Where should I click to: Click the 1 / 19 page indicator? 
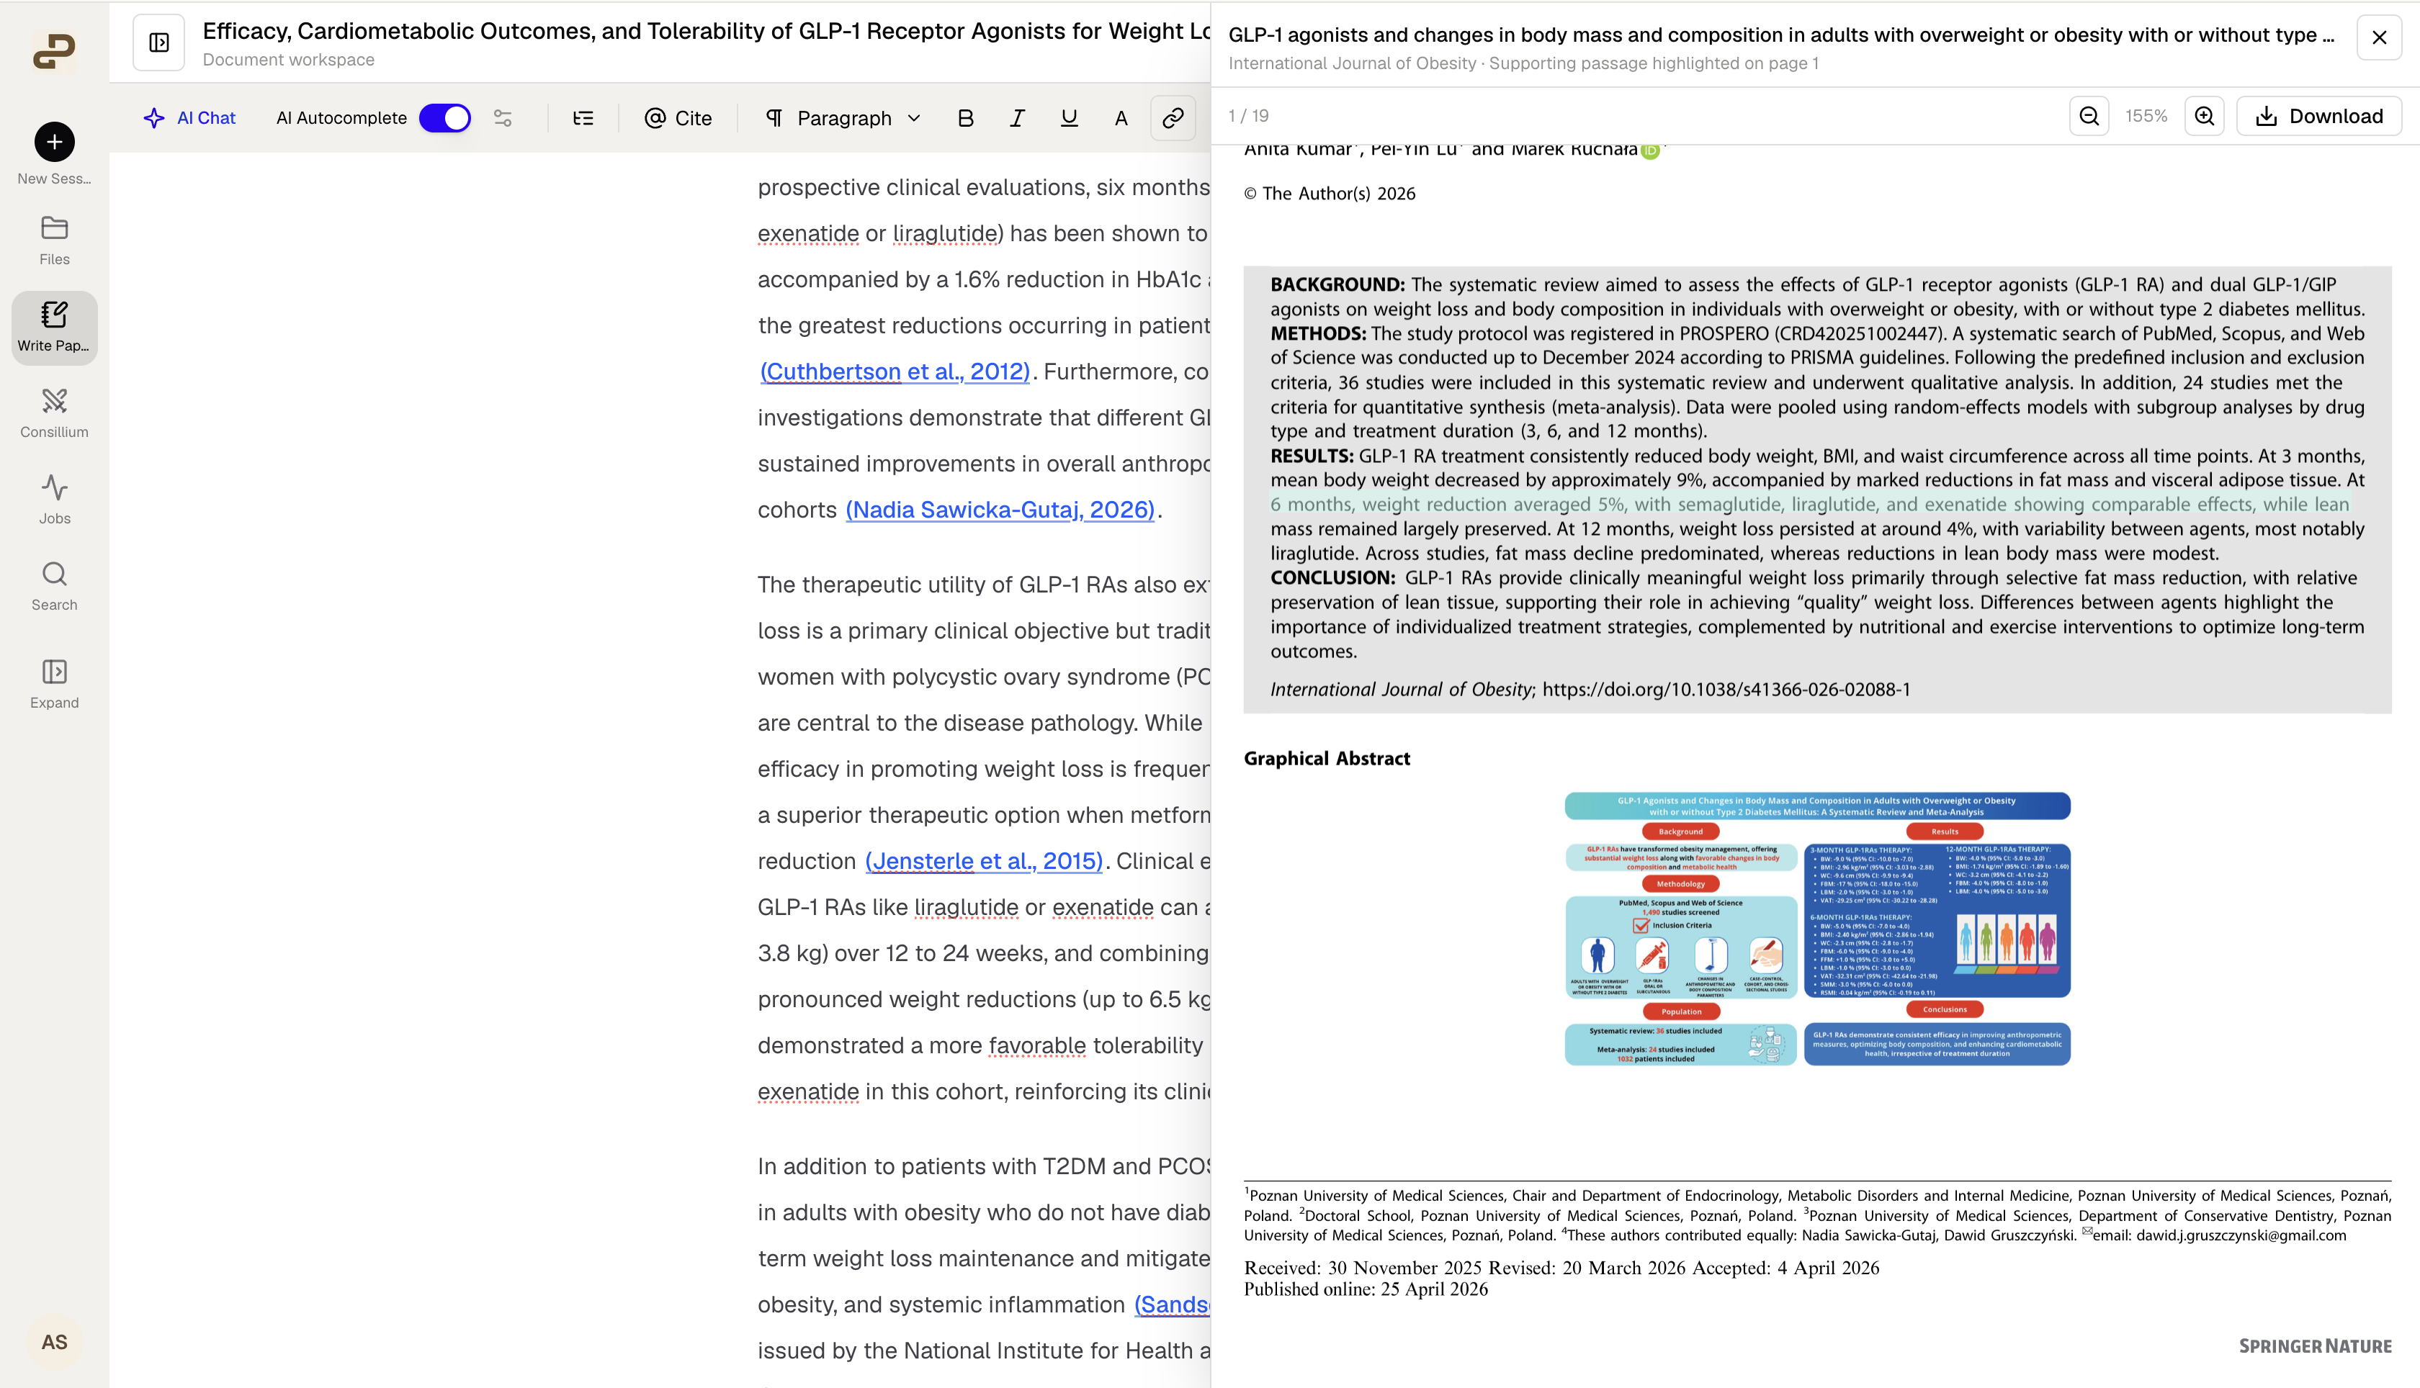1248,117
